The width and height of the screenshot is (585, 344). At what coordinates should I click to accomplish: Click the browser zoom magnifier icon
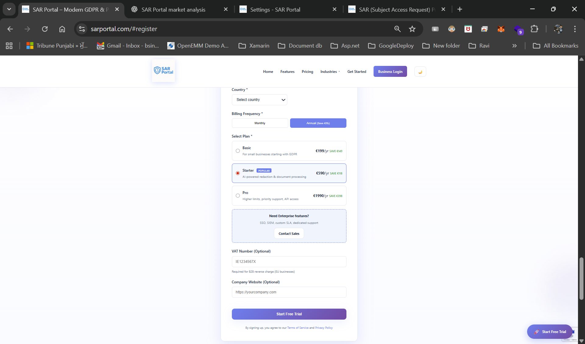(x=397, y=29)
